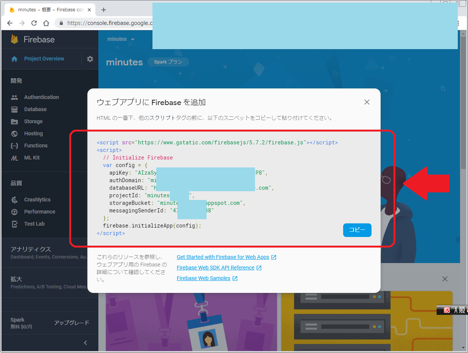
Task: Click the コピー button
Action: pos(357,230)
